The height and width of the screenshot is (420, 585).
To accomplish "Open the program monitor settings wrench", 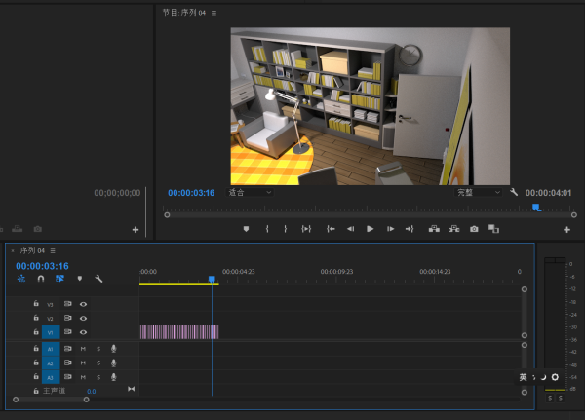I will [x=514, y=193].
